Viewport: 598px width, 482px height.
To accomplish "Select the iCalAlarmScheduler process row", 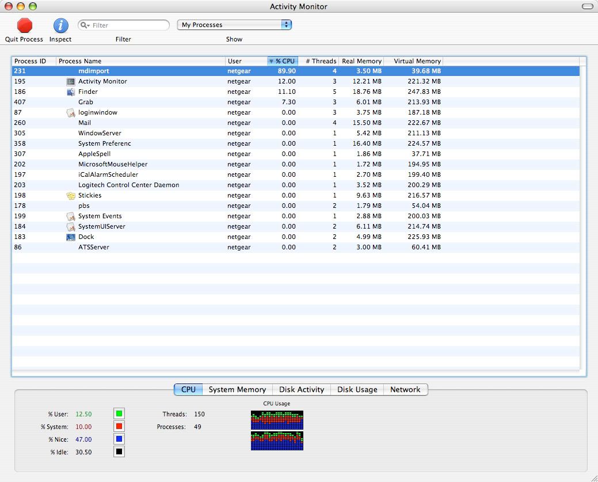I will 296,175.
